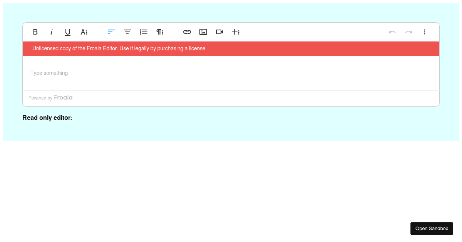Apply an ordered list

pyautogui.click(x=143, y=32)
